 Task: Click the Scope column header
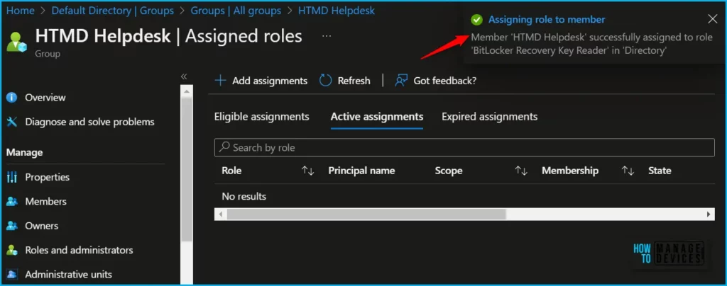point(449,171)
